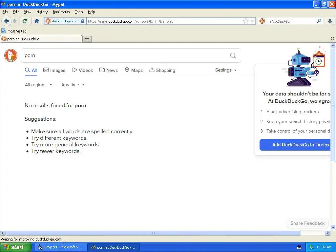Open URL history dropdown arrow
The width and height of the screenshot is (336, 252).
click(x=252, y=21)
